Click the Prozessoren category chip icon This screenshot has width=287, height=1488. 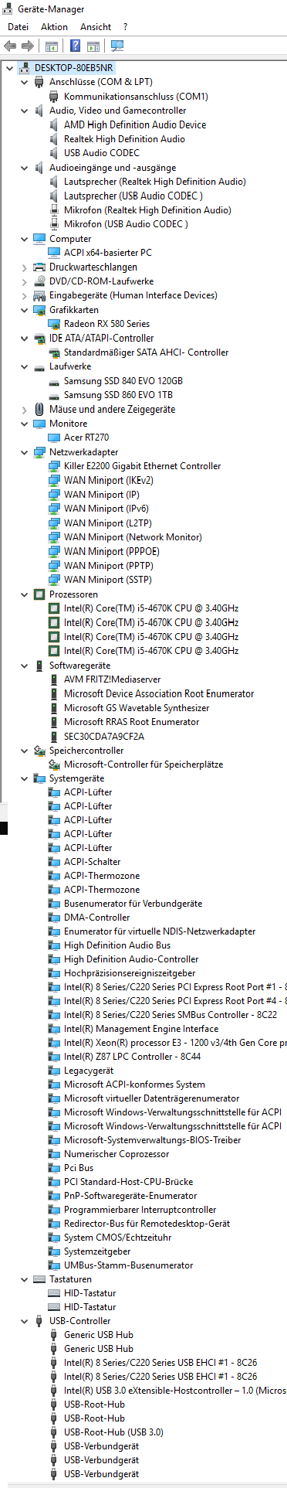click(39, 594)
